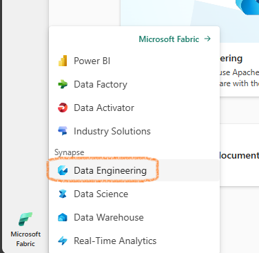This screenshot has width=259, height=253.
Task: Choose Data Factory from the menu
Action: tap(101, 84)
